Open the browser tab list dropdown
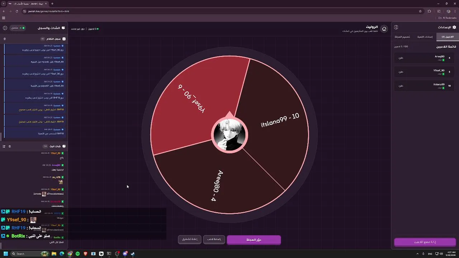This screenshot has height=258, width=459. click(x=4, y=4)
